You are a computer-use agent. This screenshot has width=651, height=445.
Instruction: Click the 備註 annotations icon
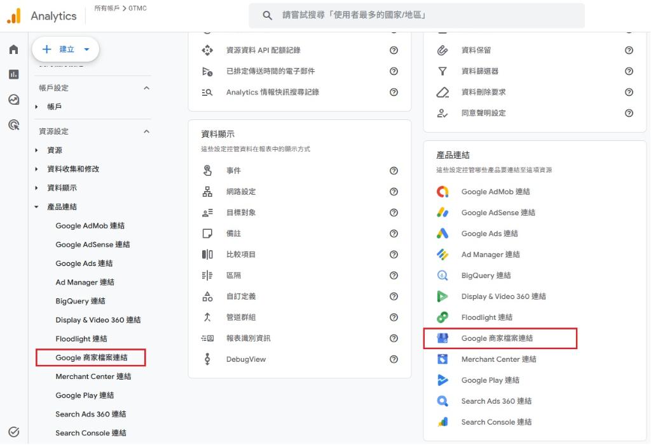pos(207,234)
